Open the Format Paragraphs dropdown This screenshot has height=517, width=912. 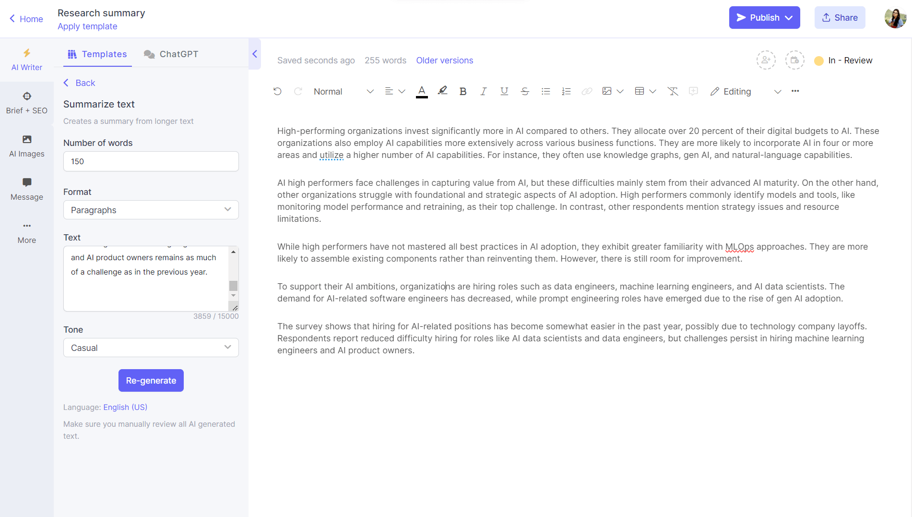click(151, 210)
